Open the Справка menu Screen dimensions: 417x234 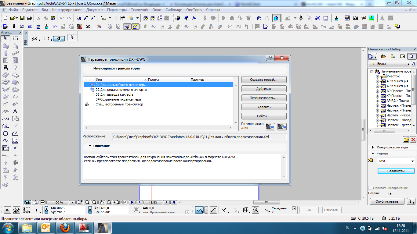coord(213,10)
